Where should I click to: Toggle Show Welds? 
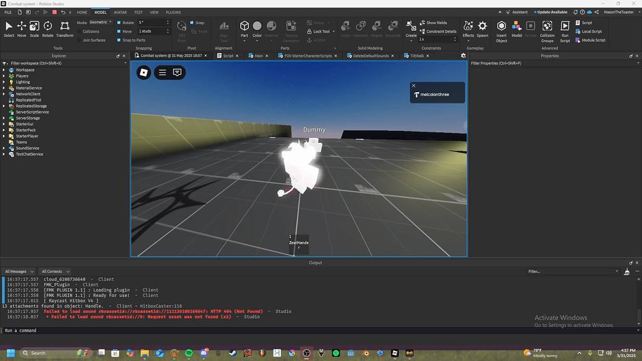[434, 23]
